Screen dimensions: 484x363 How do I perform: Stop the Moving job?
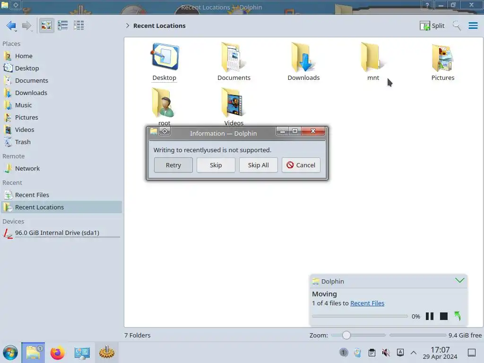click(443, 316)
